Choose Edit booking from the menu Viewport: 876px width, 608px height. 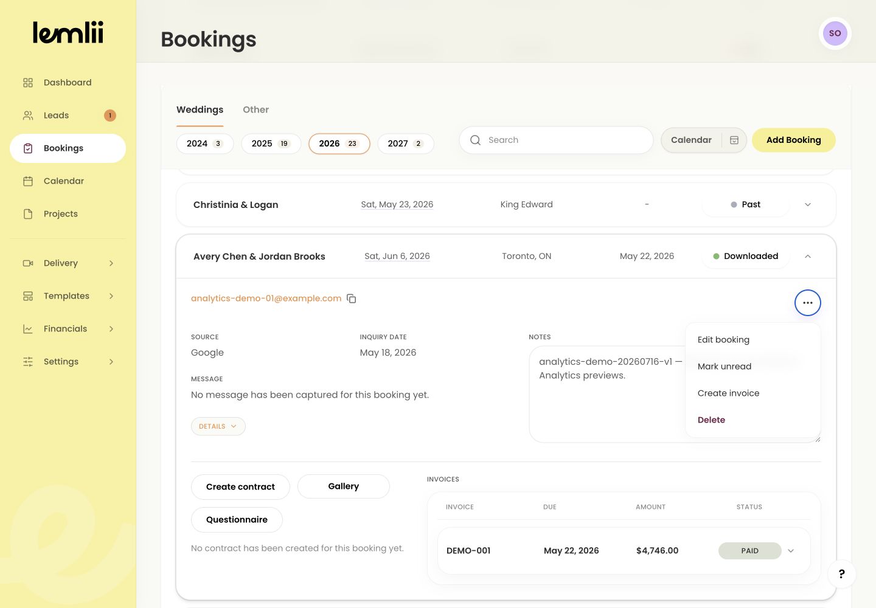click(x=753, y=340)
